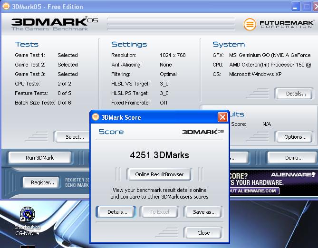Click the 'View your benchmark result details online' text

(159, 190)
